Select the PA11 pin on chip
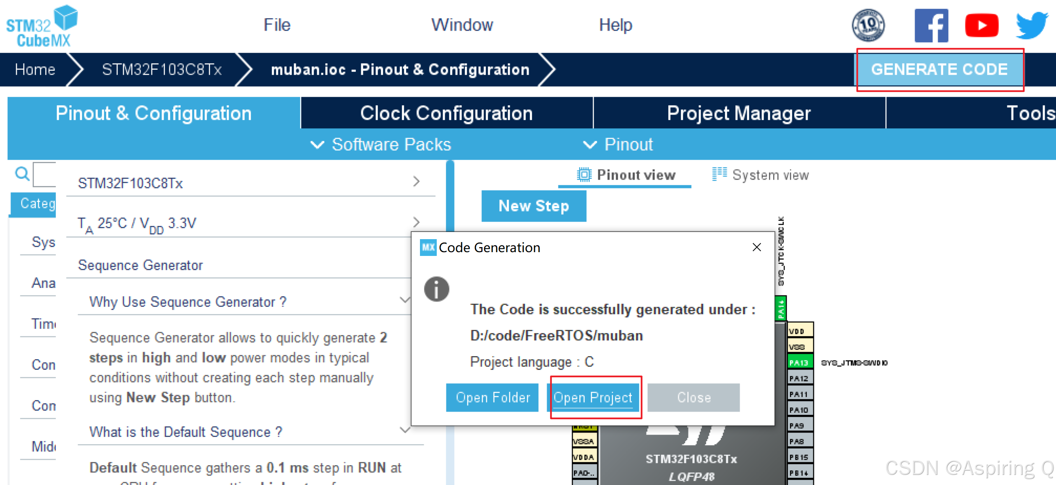The width and height of the screenshot is (1056, 485). tap(800, 394)
